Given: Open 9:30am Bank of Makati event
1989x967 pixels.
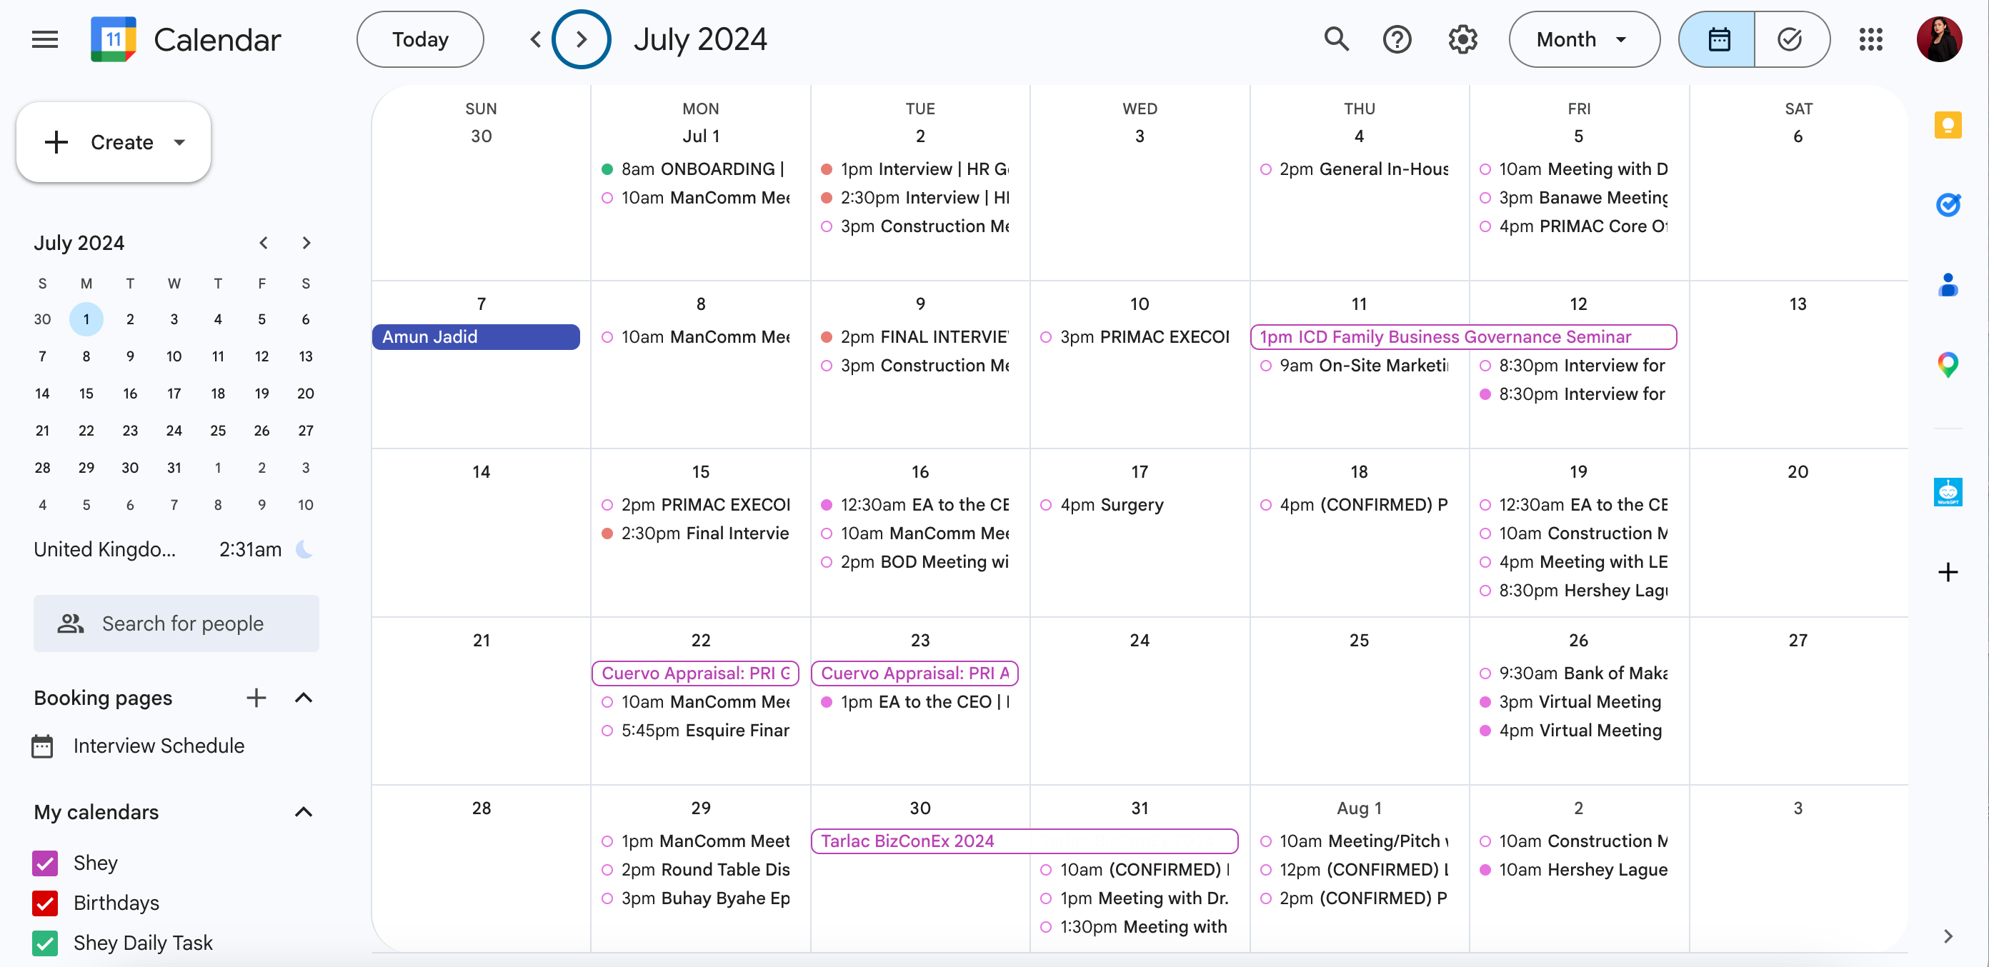Looking at the screenshot, I should click(1572, 673).
